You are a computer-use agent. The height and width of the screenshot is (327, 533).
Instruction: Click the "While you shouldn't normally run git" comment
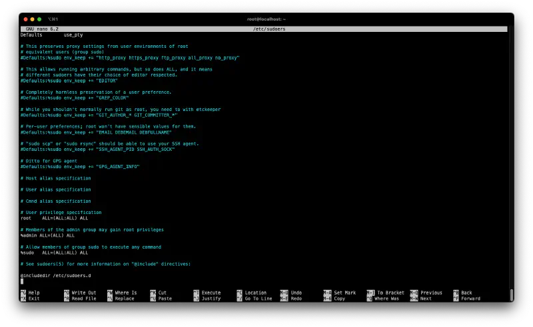click(121, 110)
